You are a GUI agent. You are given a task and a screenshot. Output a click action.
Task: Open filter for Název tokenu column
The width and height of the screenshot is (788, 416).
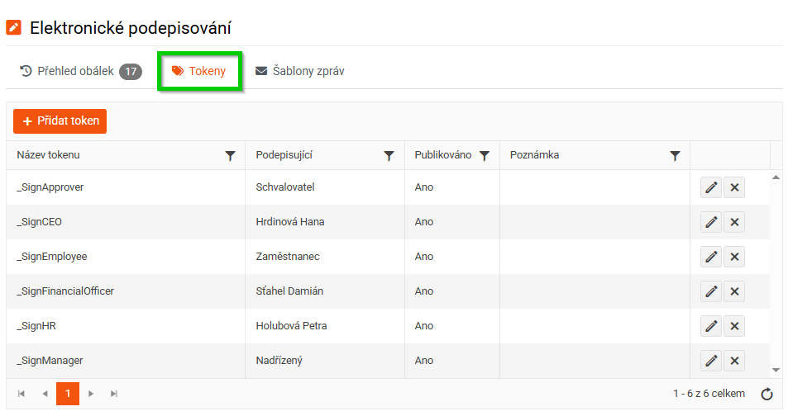[230, 155]
